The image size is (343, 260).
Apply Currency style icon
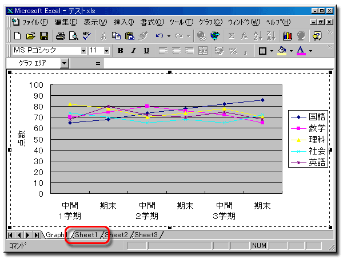pos(220,51)
